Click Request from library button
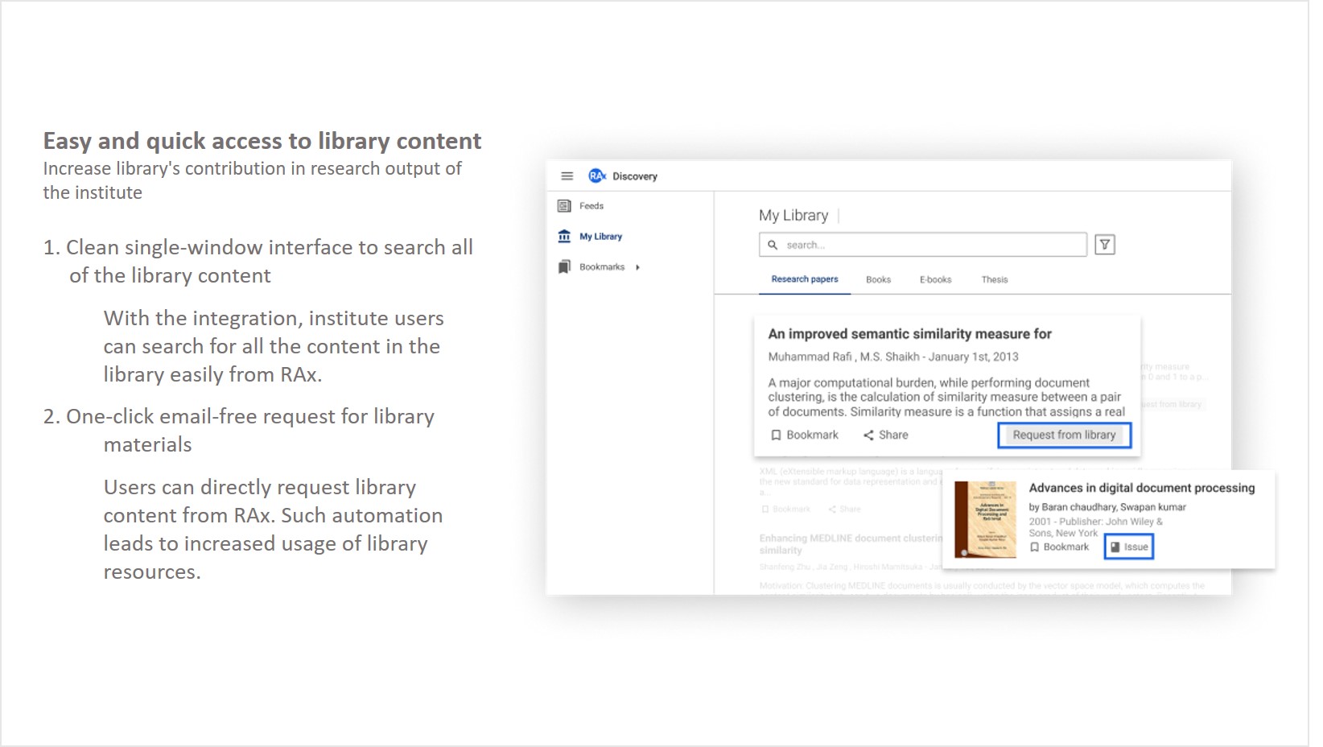This screenshot has width=1323, height=747. 1064,435
